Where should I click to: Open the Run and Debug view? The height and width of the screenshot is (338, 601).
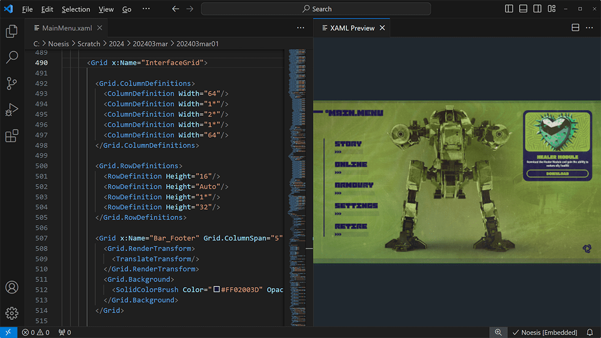pos(12,110)
